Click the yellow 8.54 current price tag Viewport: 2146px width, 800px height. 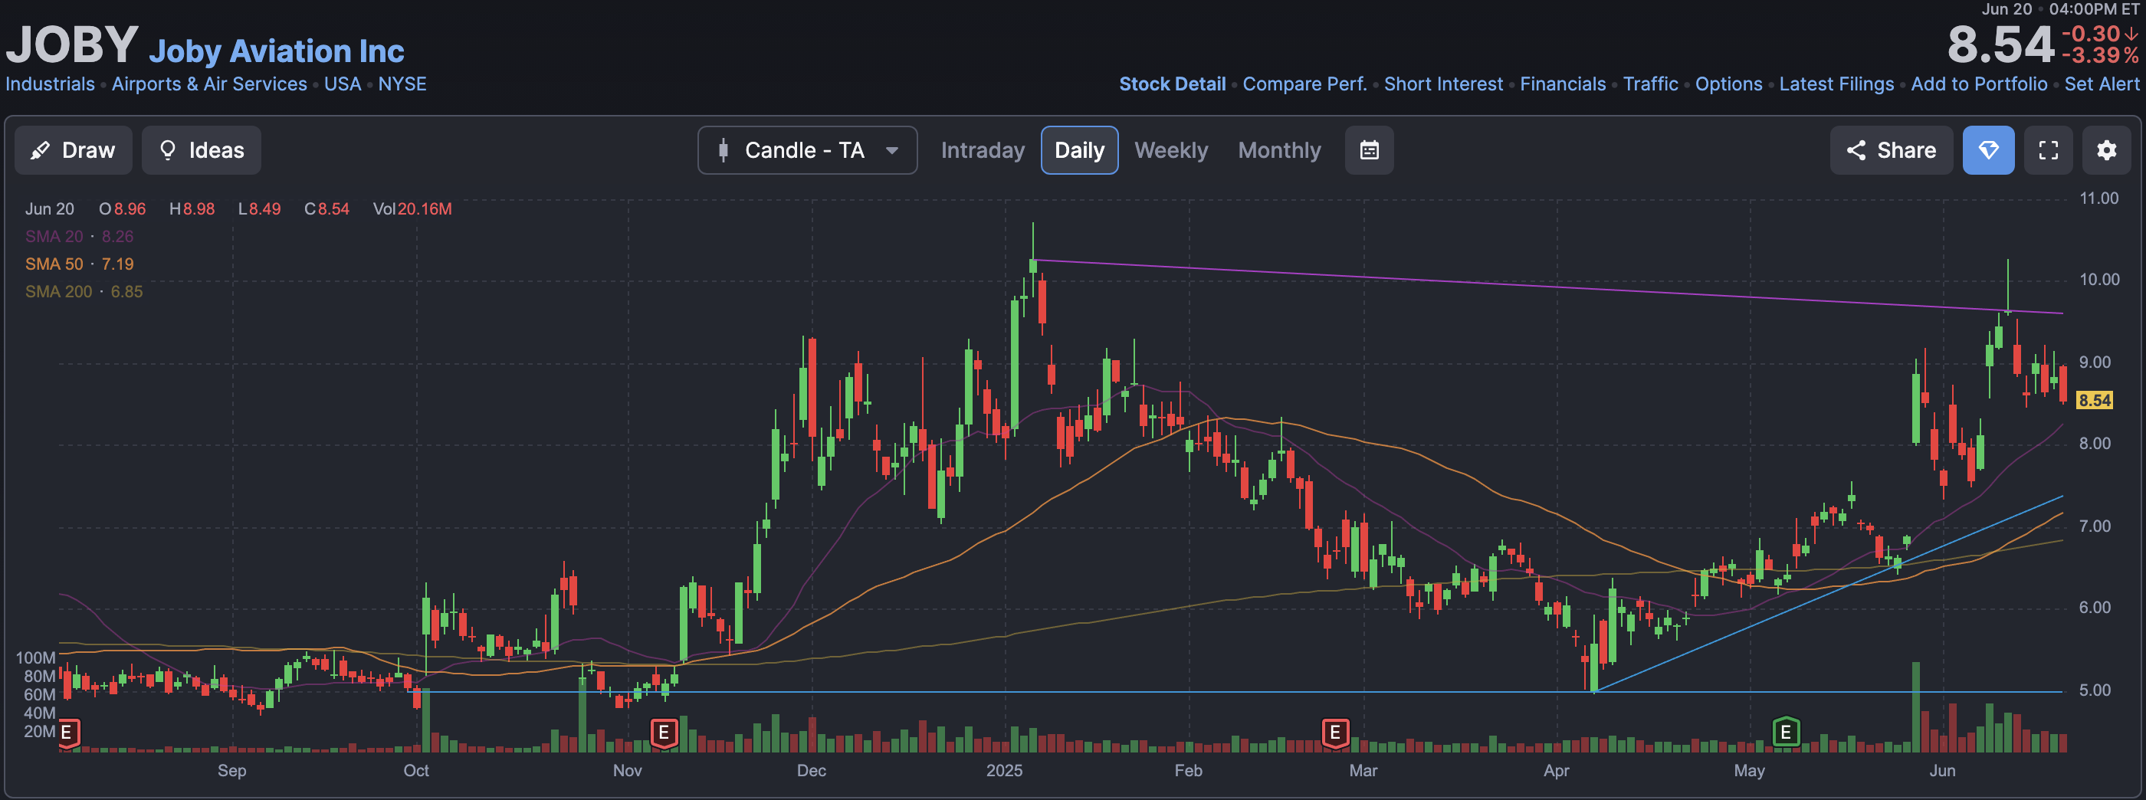coord(2095,401)
